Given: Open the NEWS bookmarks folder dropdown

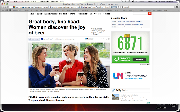Looking at the screenshot, I should [x=117, y=10].
